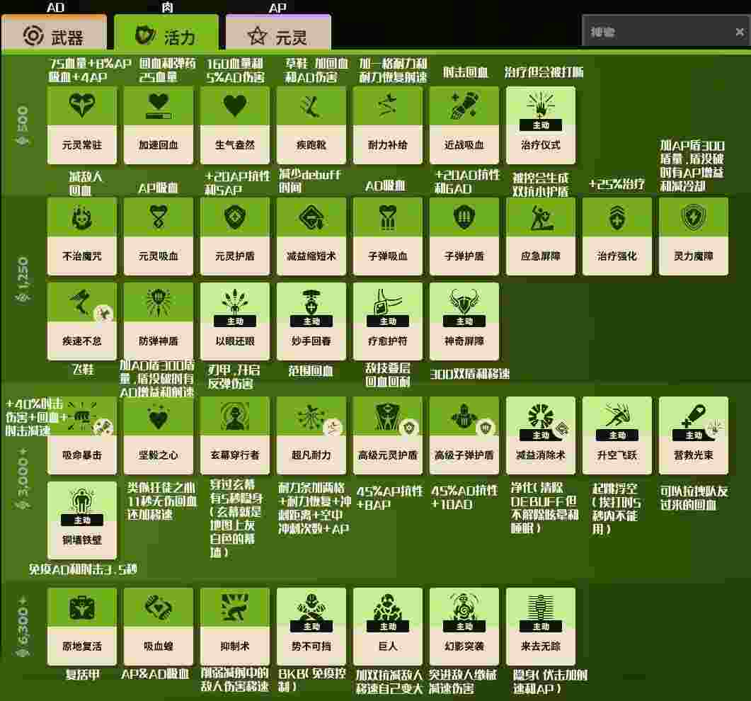Viewport: 751px width, 701px height.
Task: Click the 治疗但会被打断 annotation
Action: click(544, 72)
